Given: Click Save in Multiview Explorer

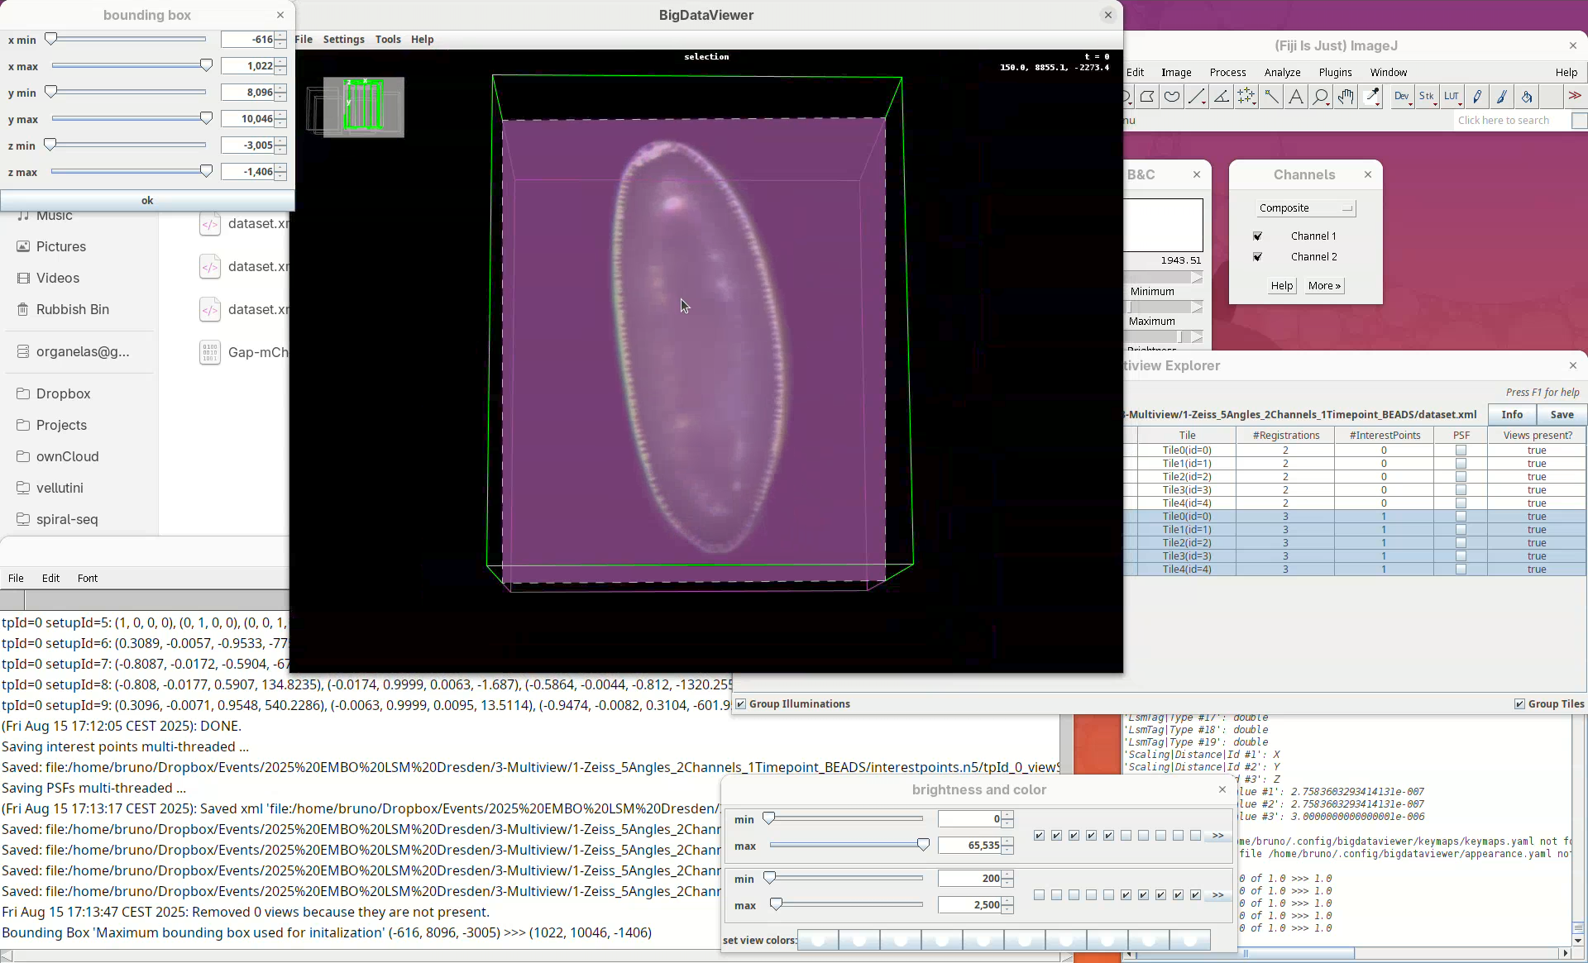Looking at the screenshot, I should tap(1562, 415).
